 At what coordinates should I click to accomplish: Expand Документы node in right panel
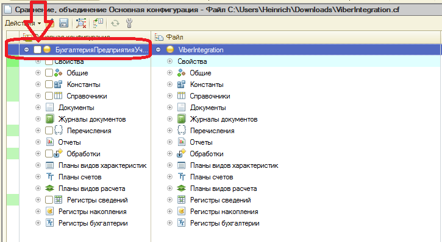point(169,108)
